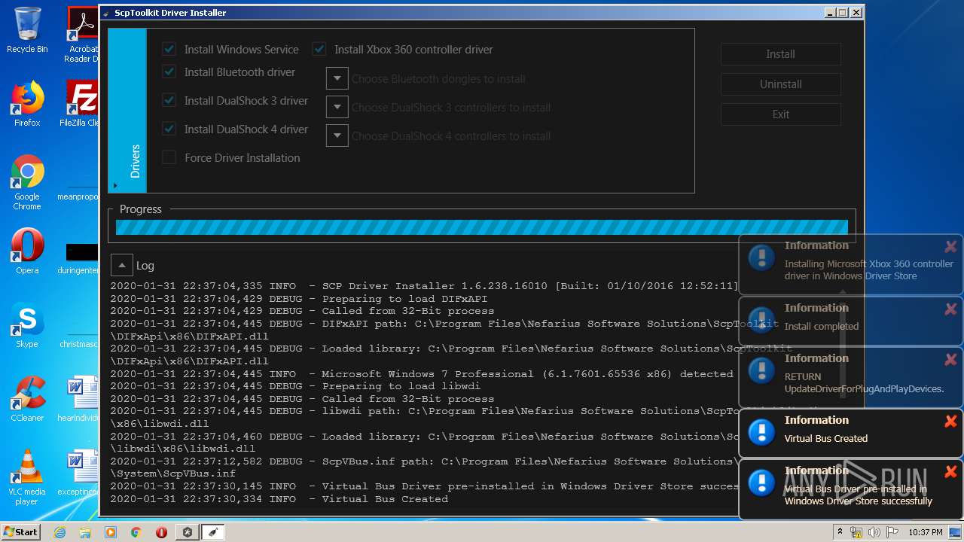Click the 'Preparing to load libwdi' log line
Viewport: 964px width, 542px height.
(295, 386)
